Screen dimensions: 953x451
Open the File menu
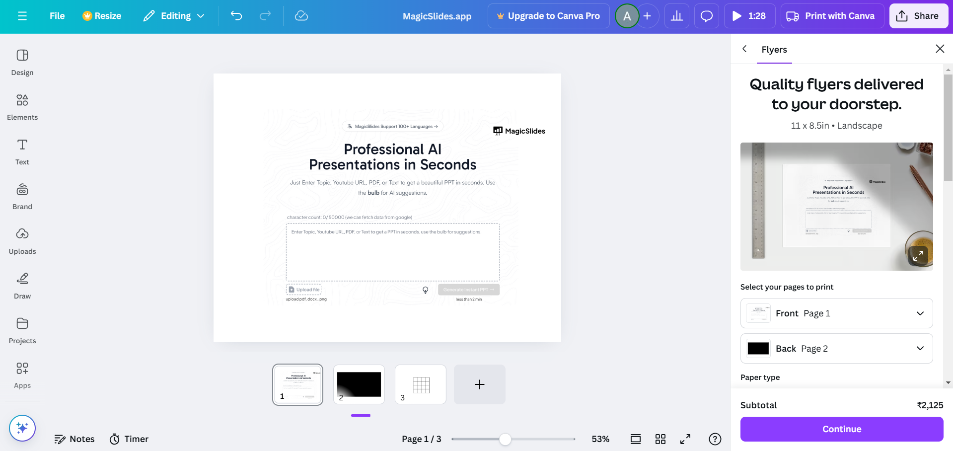pos(57,16)
